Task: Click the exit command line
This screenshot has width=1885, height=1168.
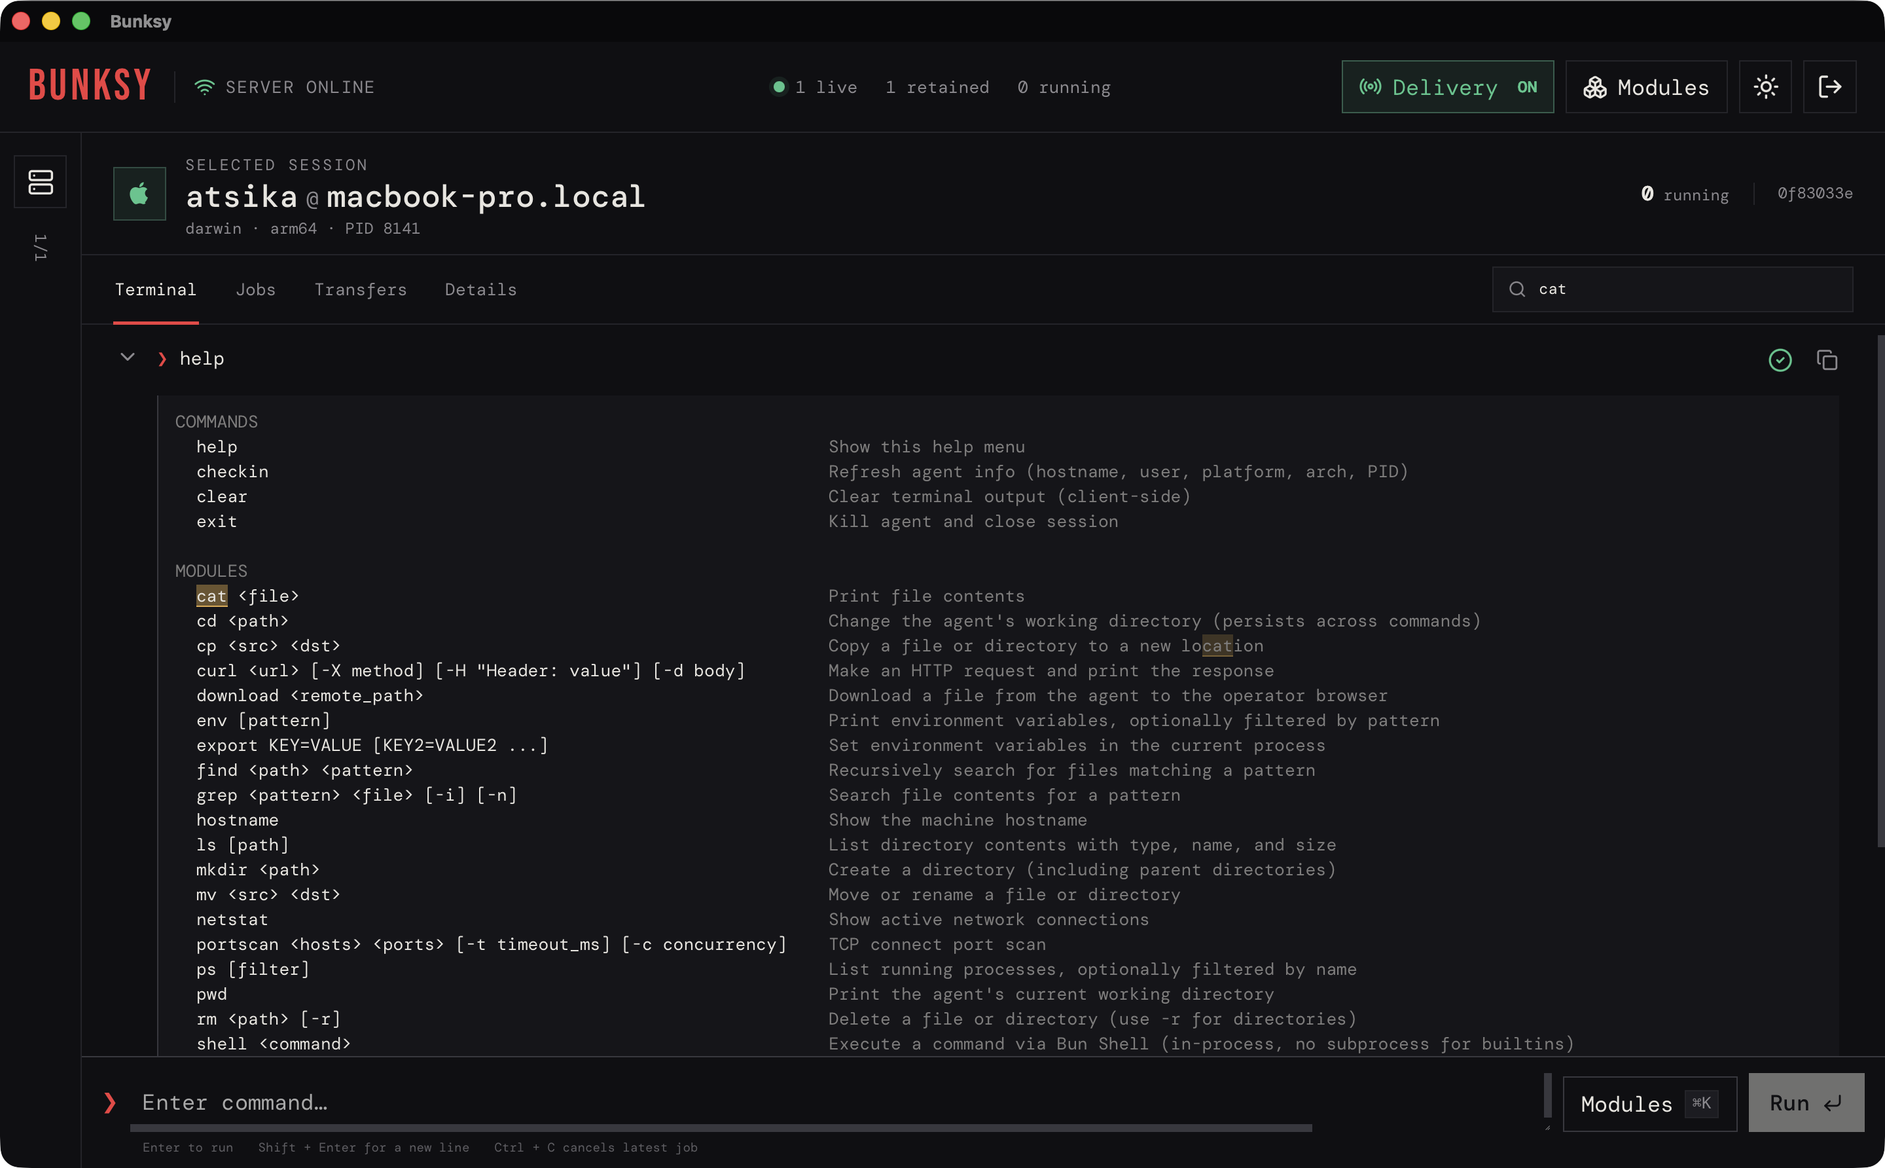Action: (216, 521)
